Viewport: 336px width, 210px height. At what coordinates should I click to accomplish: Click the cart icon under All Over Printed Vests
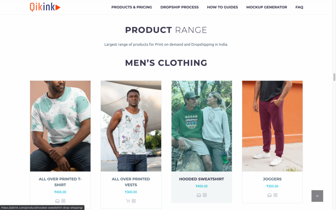[128, 201]
